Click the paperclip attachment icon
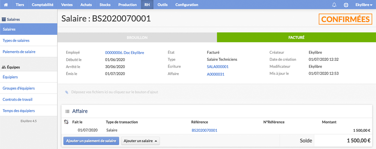The height and width of the screenshot is (149, 376). [67, 92]
